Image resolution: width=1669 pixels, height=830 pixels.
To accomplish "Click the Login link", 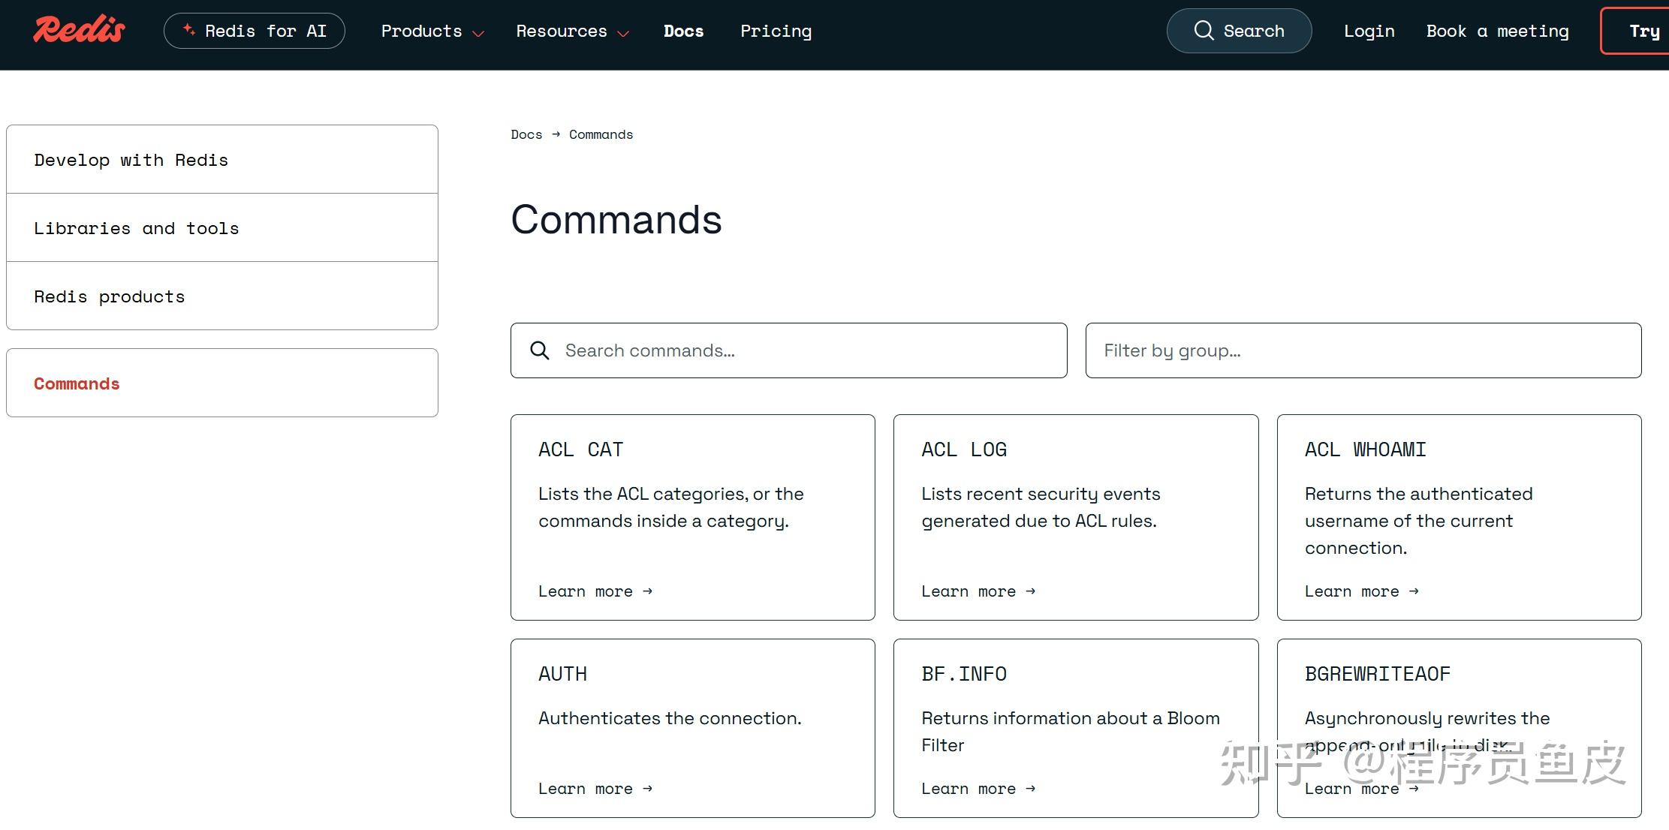I will pos(1369,31).
